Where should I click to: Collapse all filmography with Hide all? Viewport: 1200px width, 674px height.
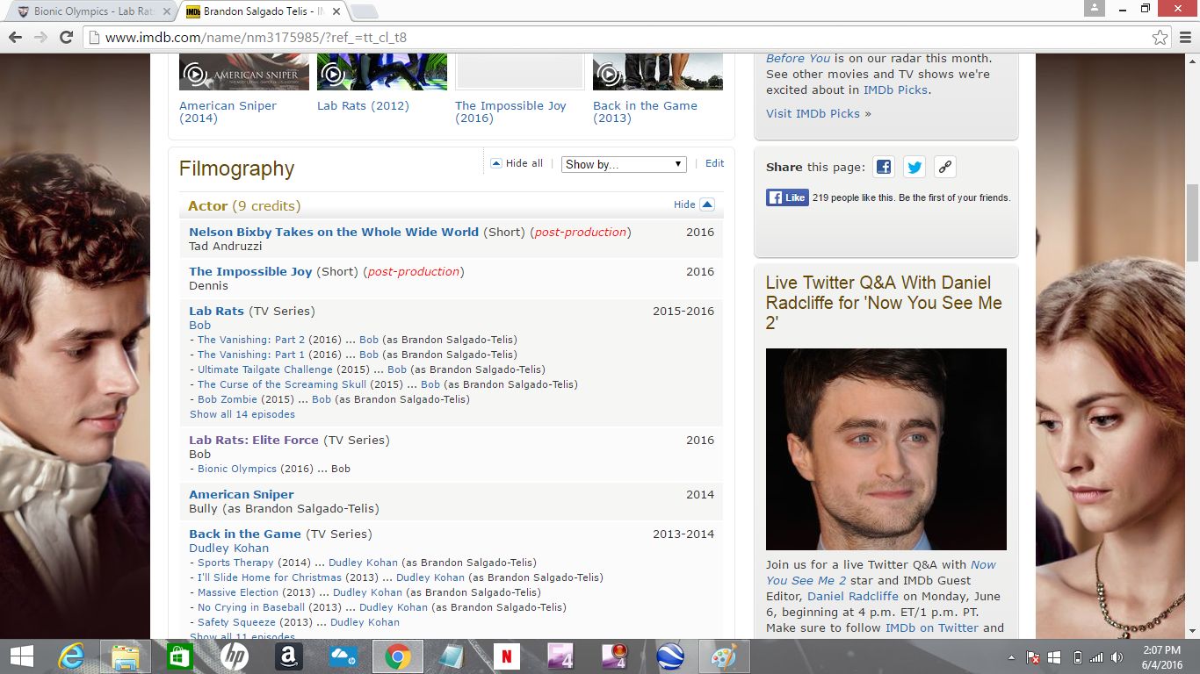pos(517,163)
